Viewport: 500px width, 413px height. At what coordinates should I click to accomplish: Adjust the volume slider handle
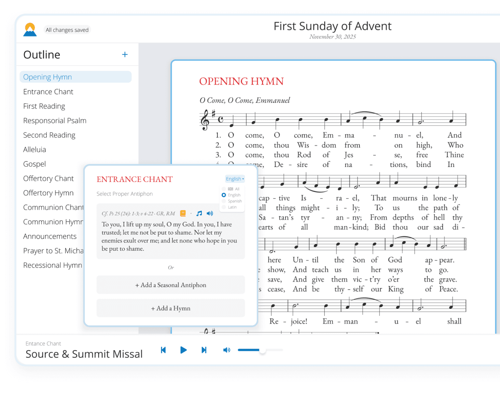262,350
